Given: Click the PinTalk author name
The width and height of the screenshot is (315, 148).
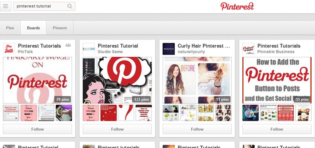Looking at the screenshot, I should click(25, 52).
